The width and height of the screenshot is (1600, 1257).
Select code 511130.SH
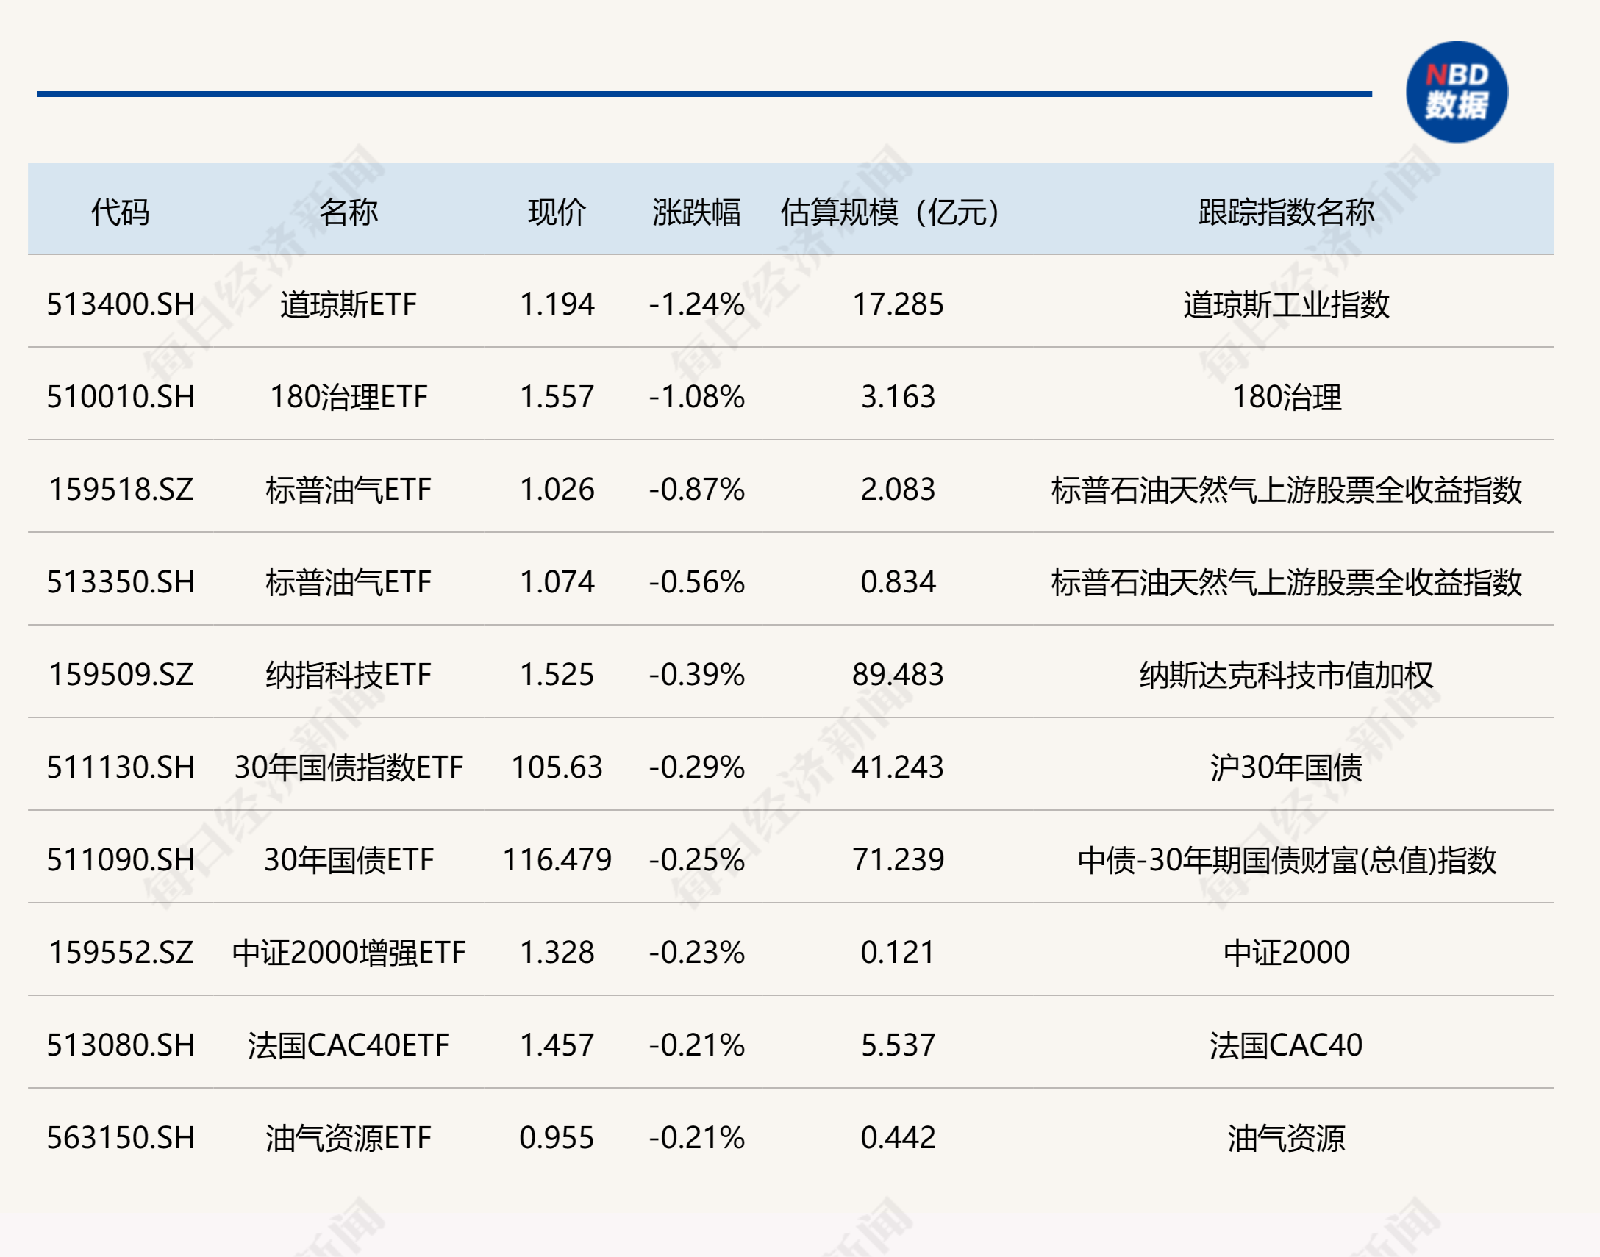[121, 767]
